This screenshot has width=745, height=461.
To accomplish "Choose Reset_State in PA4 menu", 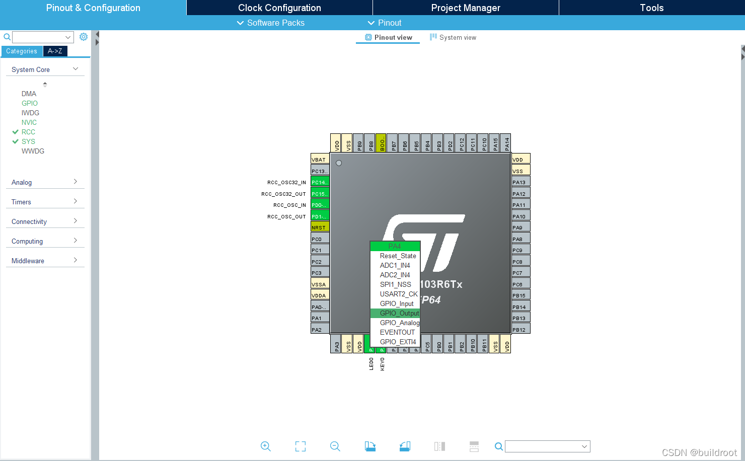I will click(395, 256).
